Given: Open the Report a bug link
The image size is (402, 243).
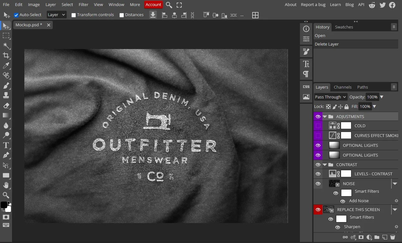Looking at the screenshot, I should [313, 4].
